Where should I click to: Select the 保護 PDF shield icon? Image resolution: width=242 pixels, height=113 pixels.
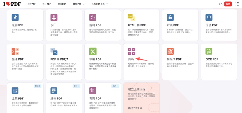(x=209, y=18)
